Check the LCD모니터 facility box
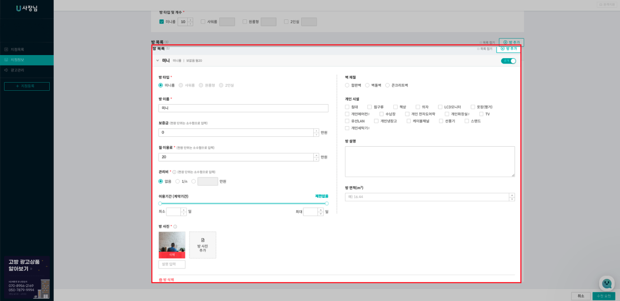Image resolution: width=620 pixels, height=301 pixels. click(x=440, y=107)
